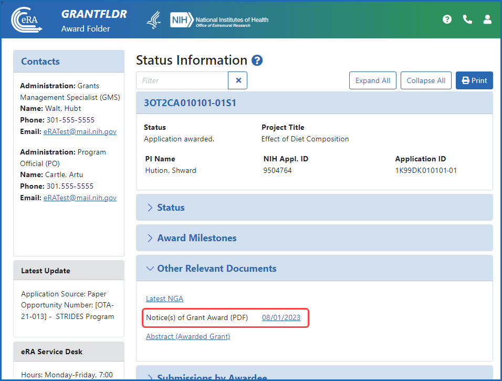502x381 pixels.
Task: Email the Program Official at eRATest@mail.nih.gov
Action: pos(80,198)
